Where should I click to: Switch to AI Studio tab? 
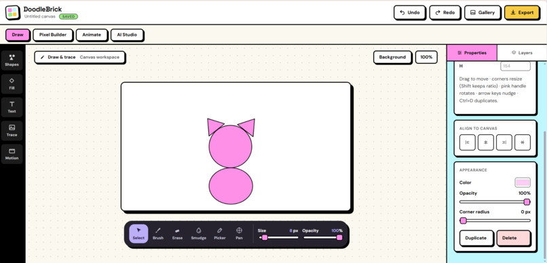click(127, 35)
